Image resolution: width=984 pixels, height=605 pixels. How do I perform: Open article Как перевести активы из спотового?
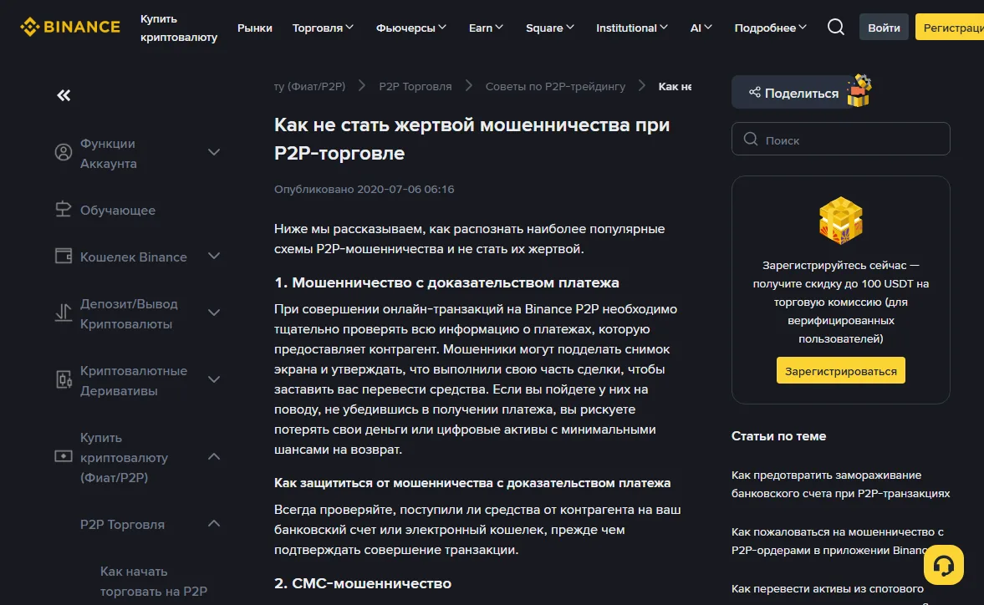827,588
